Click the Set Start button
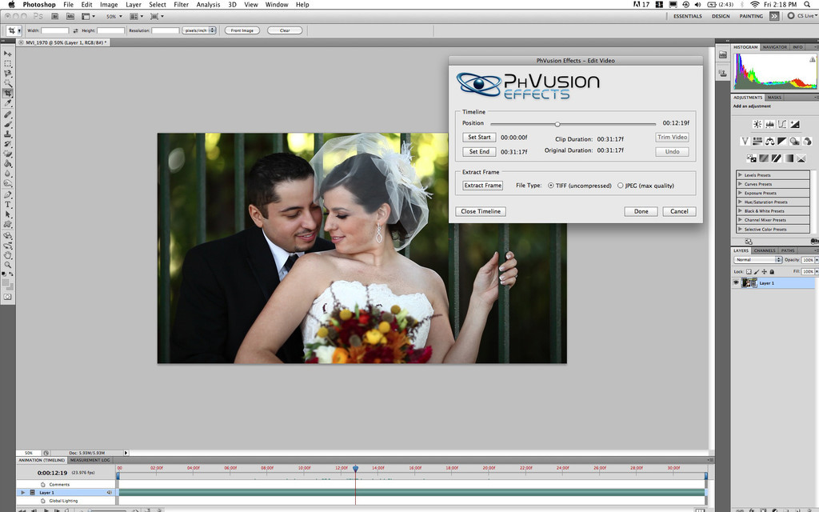This screenshot has height=512, width=819. [479, 137]
